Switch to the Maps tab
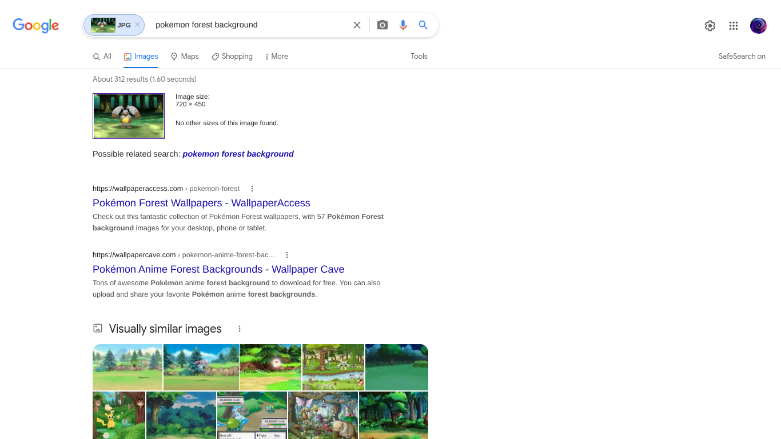This screenshot has height=439, width=781. 185,57
